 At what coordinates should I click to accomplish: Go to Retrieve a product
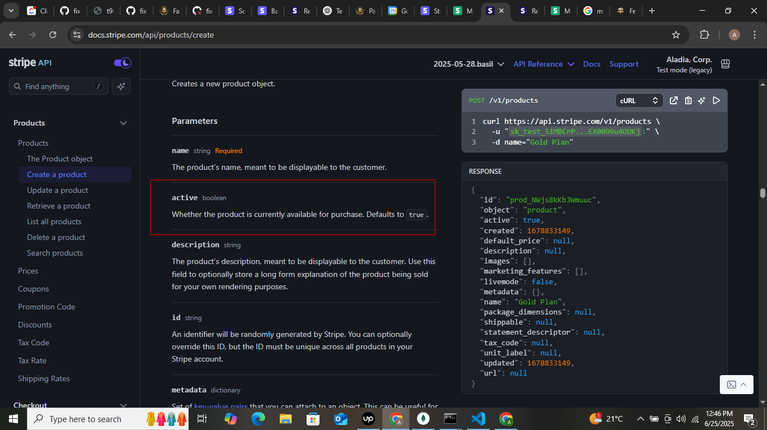coord(58,206)
